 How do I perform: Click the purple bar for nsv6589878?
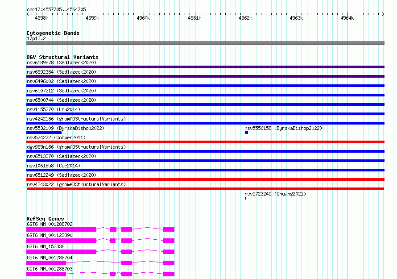click(205, 67)
